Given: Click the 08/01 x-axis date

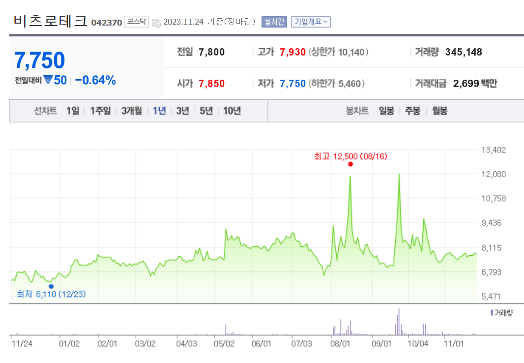Looking at the screenshot, I should coord(340,344).
